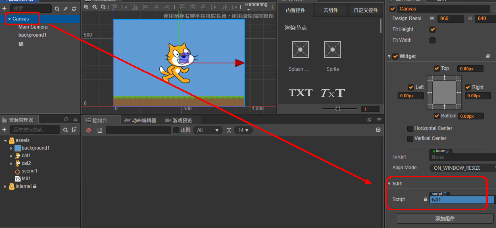Select the Splash Sprite node thumbnail
The width and height of the screenshot is (496, 228).
pyautogui.click(x=300, y=49)
